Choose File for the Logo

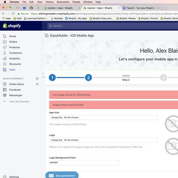[57, 140]
